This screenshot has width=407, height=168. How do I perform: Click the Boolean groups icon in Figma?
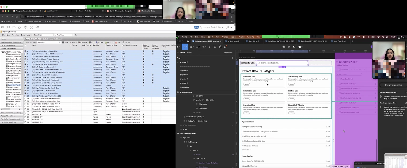300,47
